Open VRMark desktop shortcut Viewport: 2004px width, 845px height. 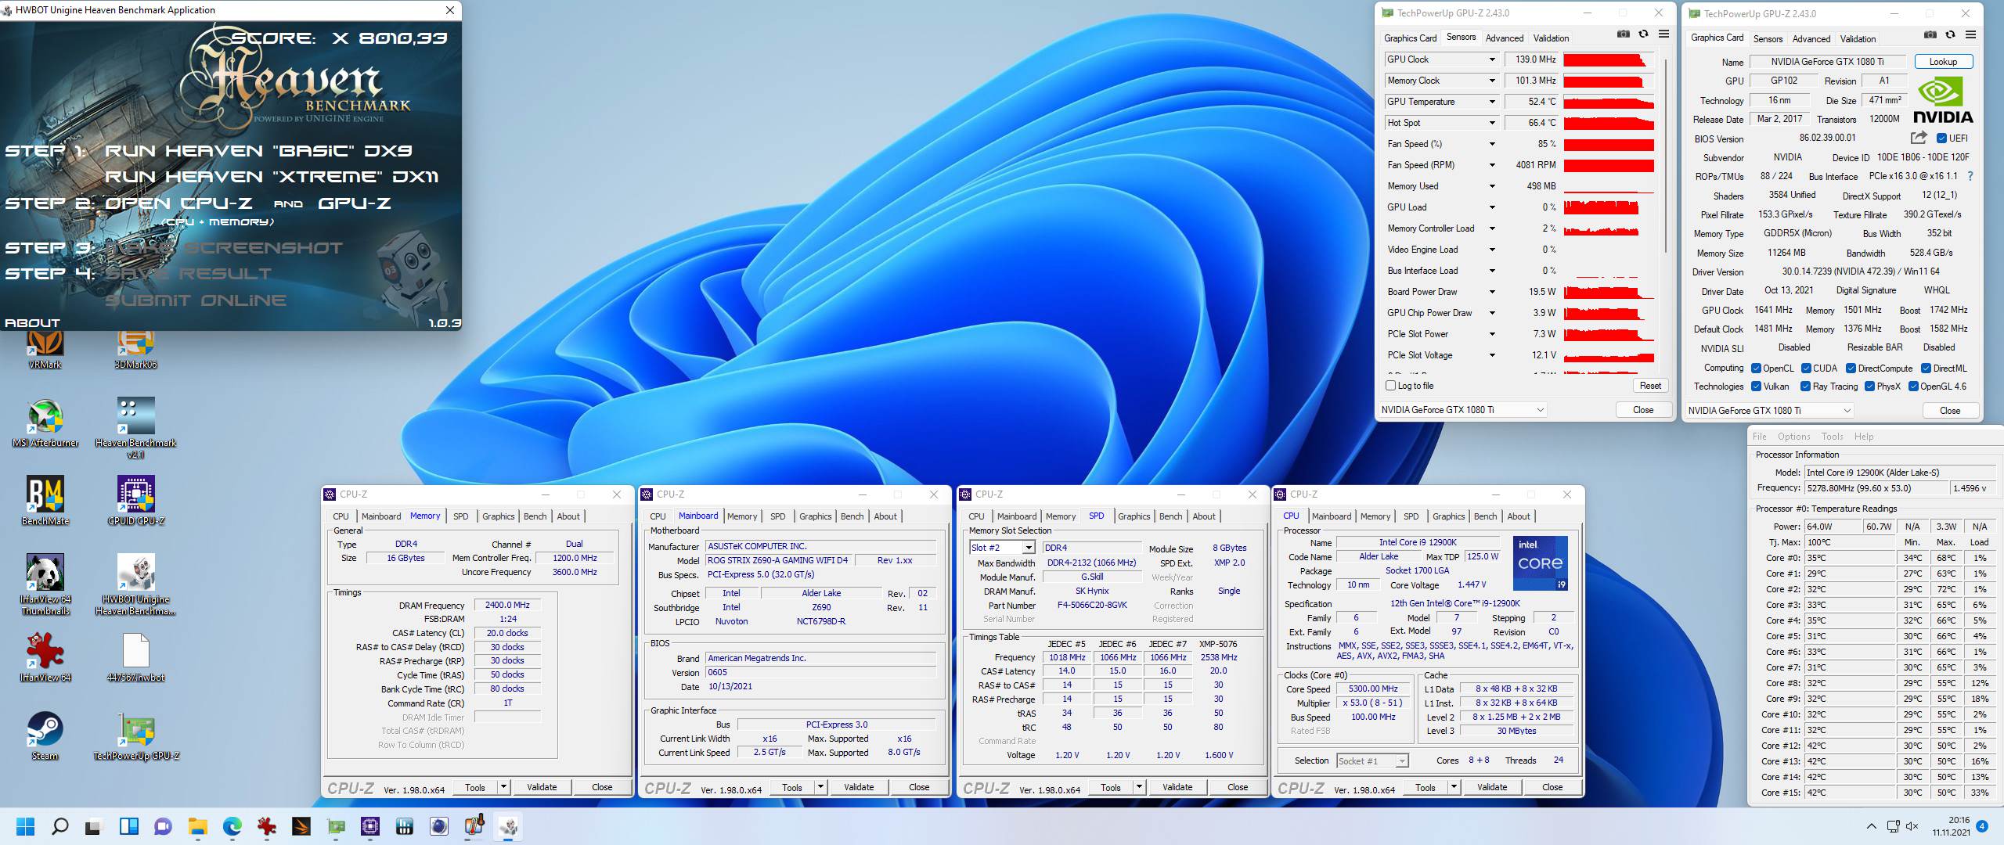45,349
